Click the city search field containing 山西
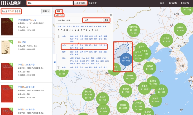Image resolution: width=193 pixels, height=115 pixels. pyautogui.click(x=93, y=20)
